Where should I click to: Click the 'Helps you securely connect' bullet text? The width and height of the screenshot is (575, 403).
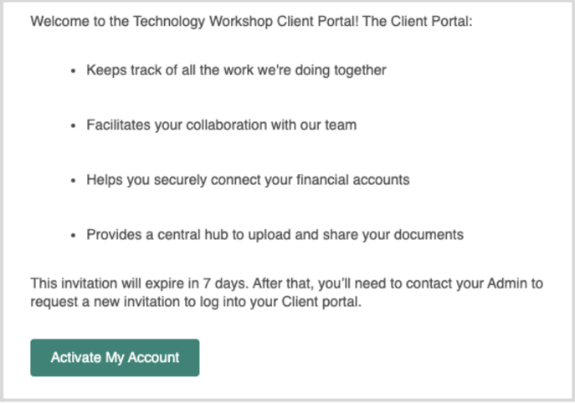pos(248,181)
